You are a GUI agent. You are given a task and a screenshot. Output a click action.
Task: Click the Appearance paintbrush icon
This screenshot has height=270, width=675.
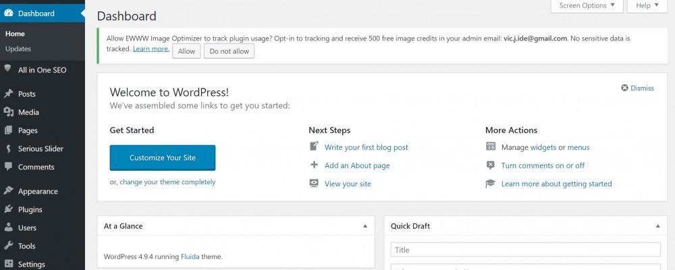pyautogui.click(x=8, y=191)
